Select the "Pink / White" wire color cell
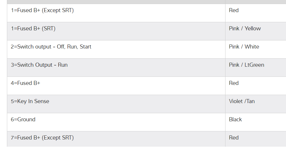 (x=244, y=47)
